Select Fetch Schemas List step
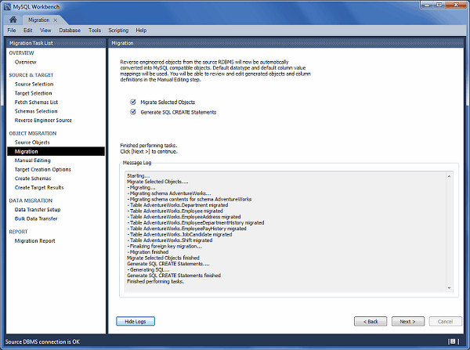Viewport: 470px width, 350px height. pyautogui.click(x=36, y=103)
